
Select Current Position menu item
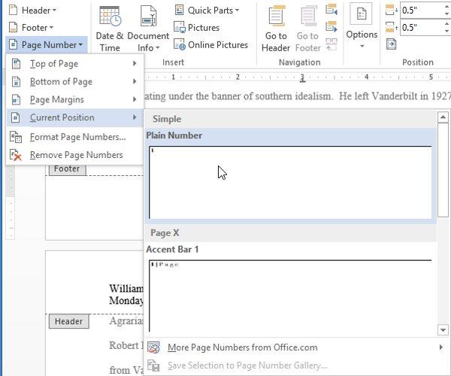coord(74,117)
